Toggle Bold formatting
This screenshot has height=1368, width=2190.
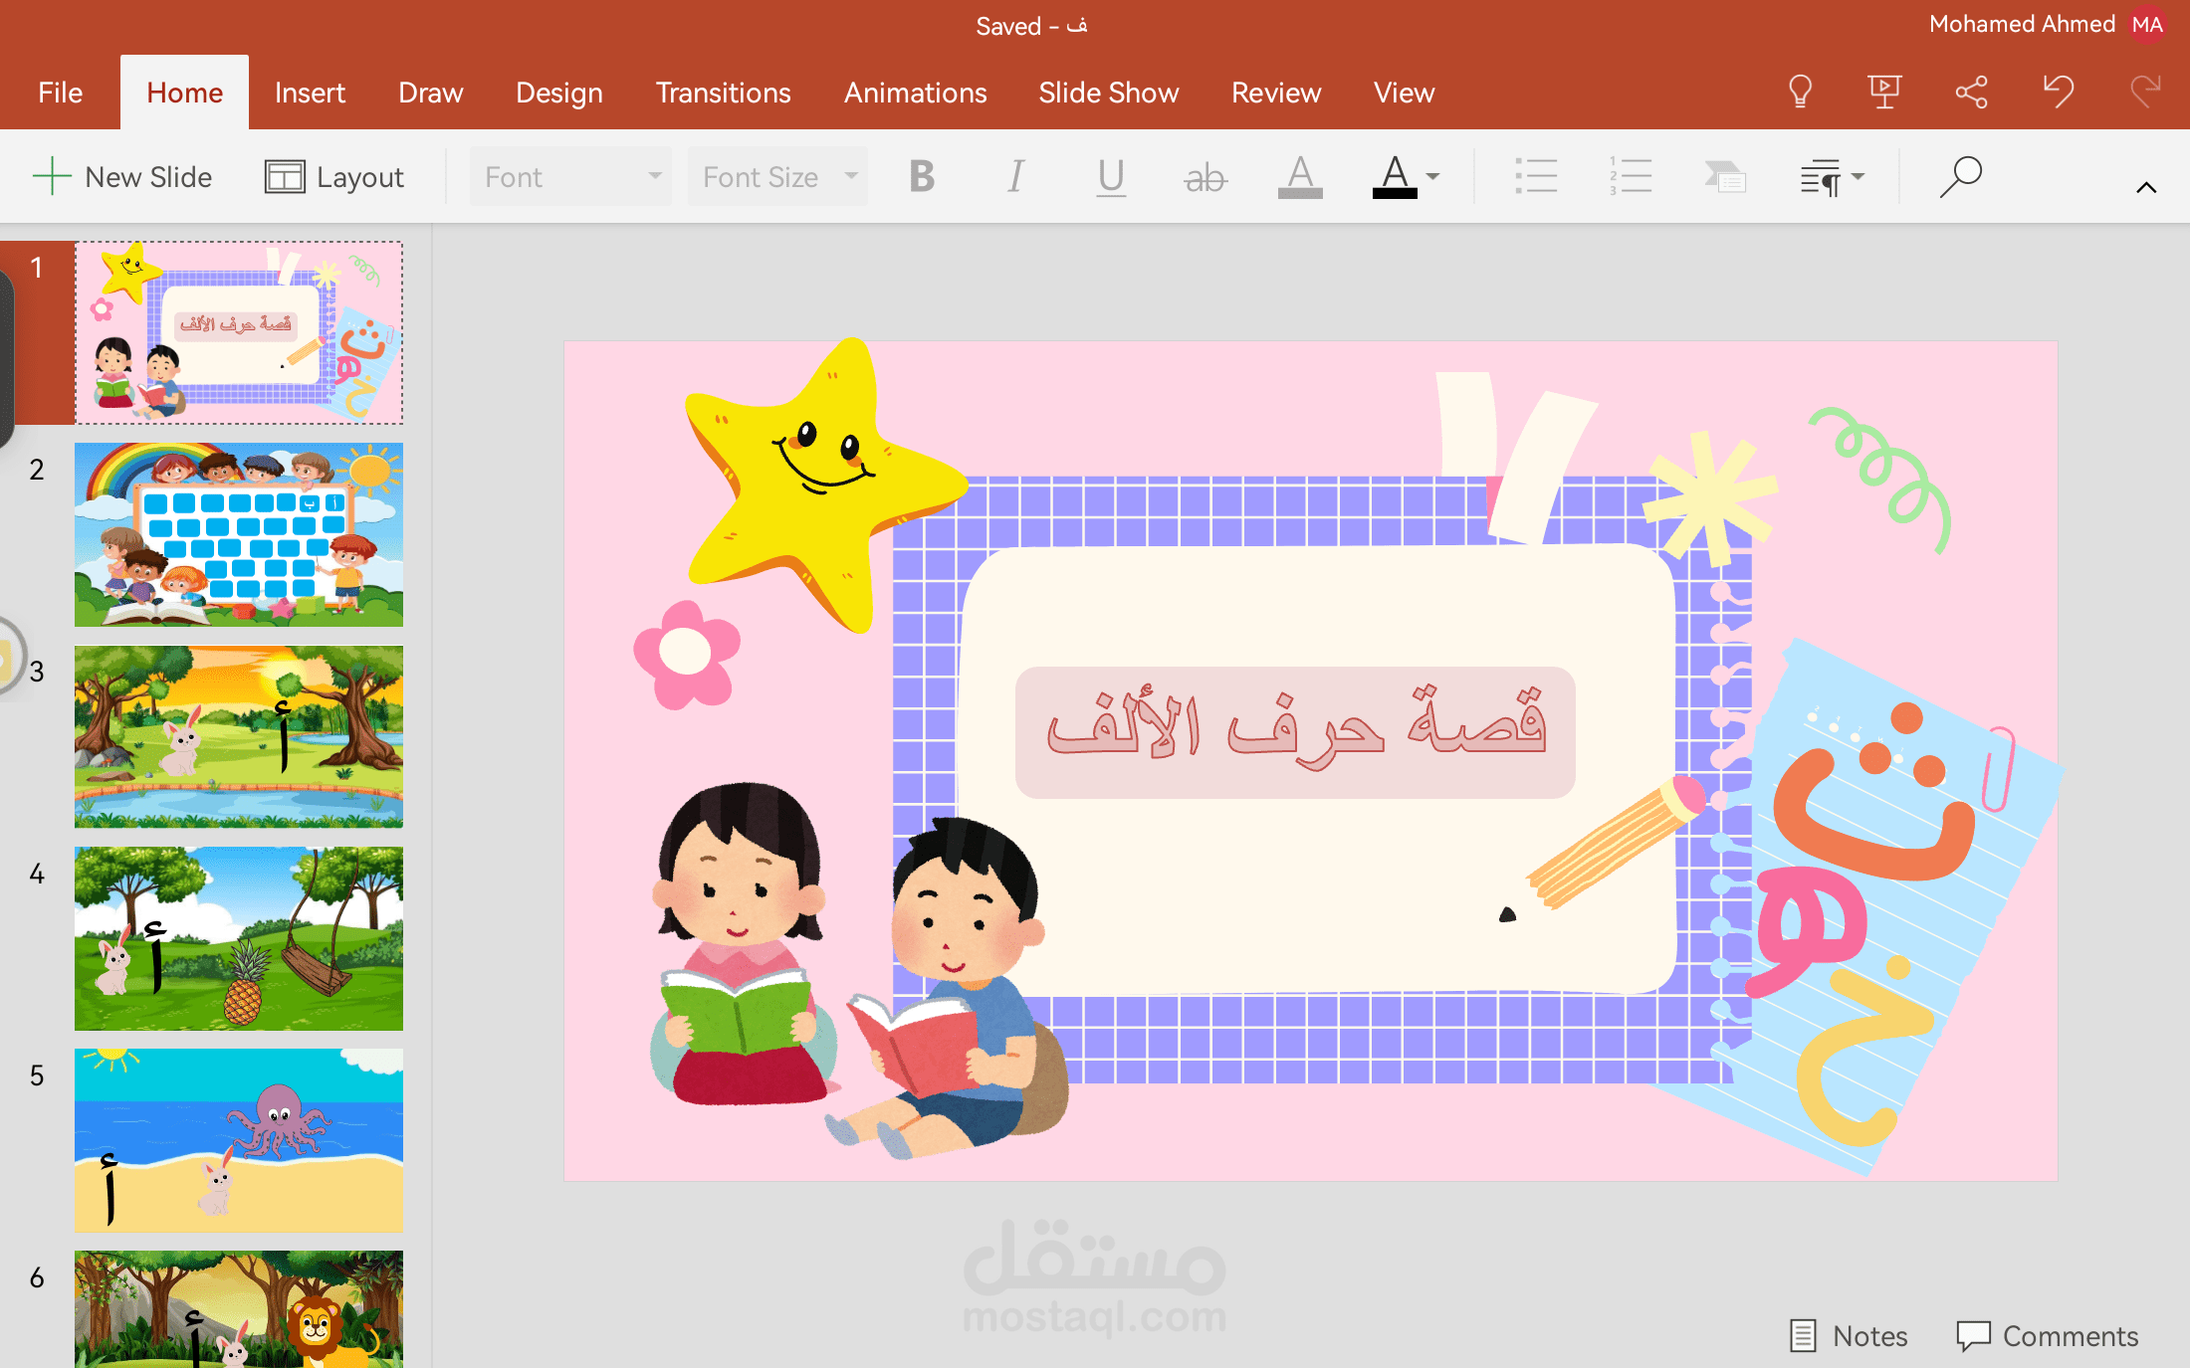pos(922,177)
